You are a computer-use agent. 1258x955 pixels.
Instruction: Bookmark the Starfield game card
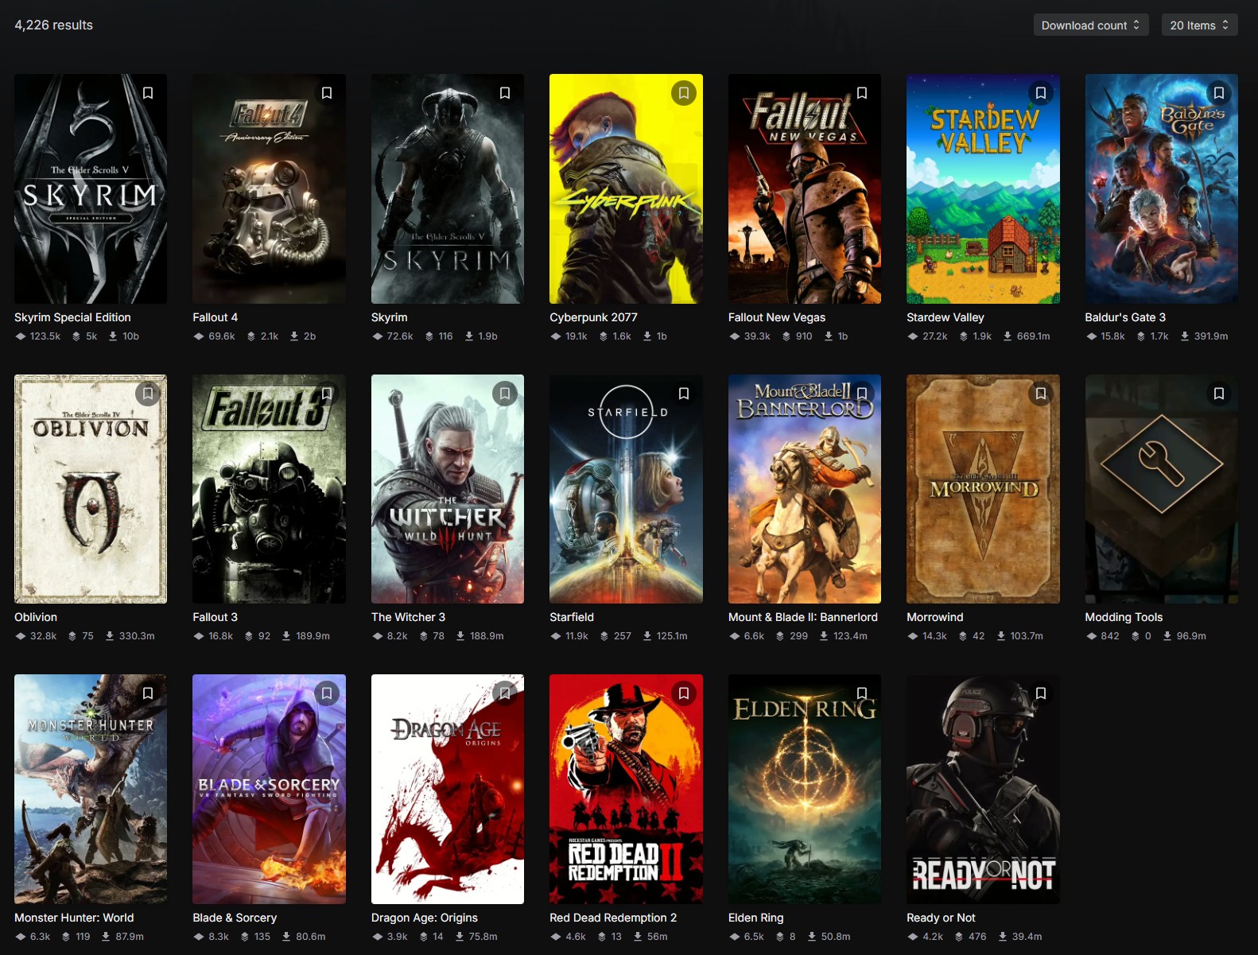pyautogui.click(x=684, y=394)
